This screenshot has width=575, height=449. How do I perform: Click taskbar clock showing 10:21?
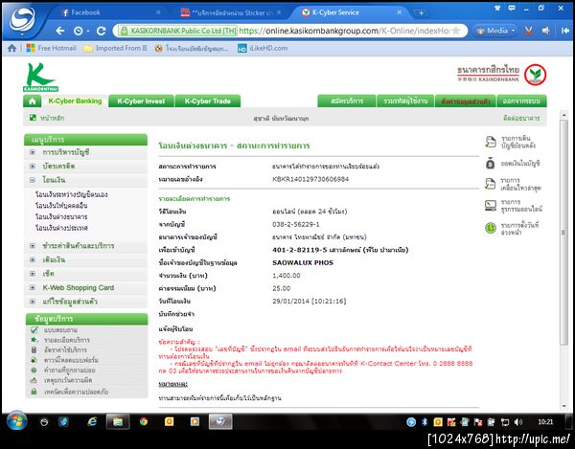(545, 422)
